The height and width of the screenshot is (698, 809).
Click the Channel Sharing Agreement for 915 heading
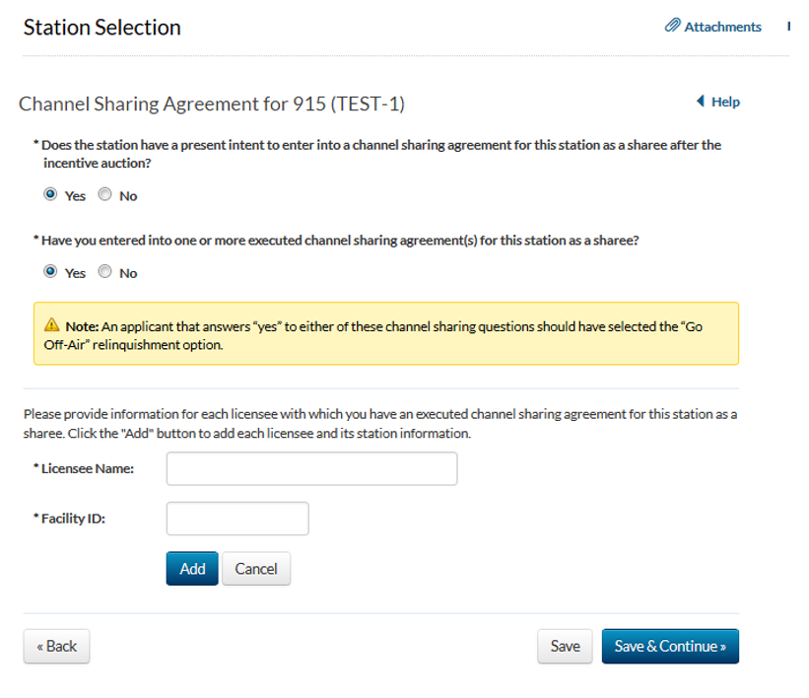point(212,104)
